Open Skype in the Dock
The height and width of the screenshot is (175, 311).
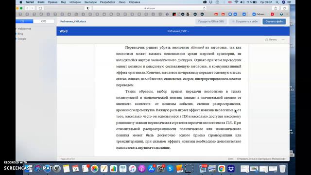point(170,169)
